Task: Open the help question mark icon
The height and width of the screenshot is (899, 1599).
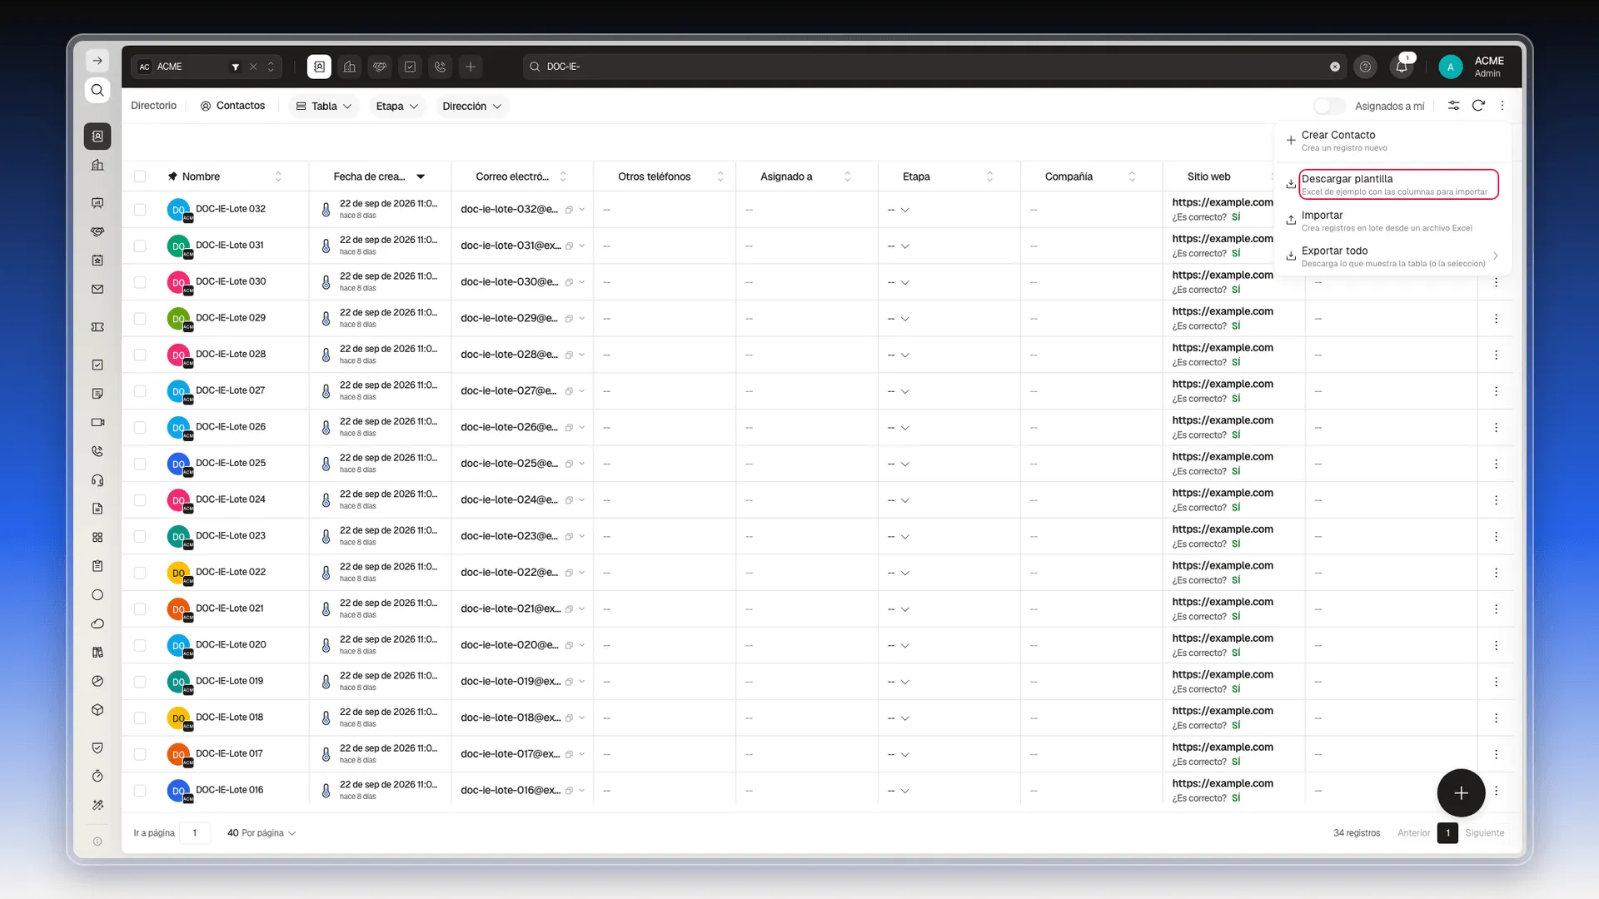Action: point(1365,67)
